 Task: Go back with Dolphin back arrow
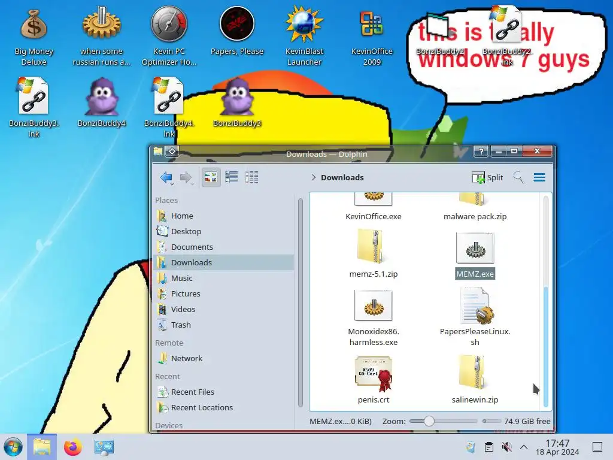click(166, 177)
